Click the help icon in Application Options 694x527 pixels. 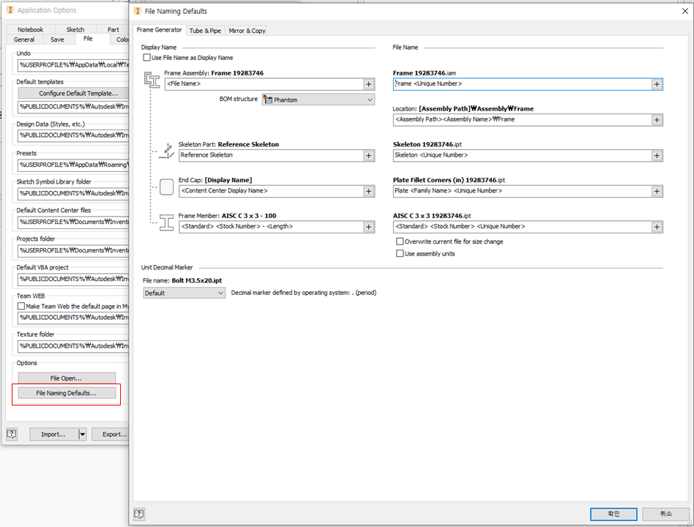click(x=11, y=434)
